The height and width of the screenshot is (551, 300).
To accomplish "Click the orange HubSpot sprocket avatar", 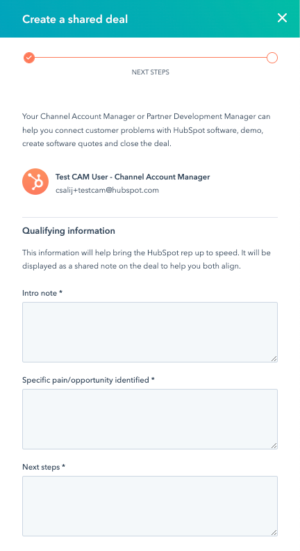I will coord(35,182).
